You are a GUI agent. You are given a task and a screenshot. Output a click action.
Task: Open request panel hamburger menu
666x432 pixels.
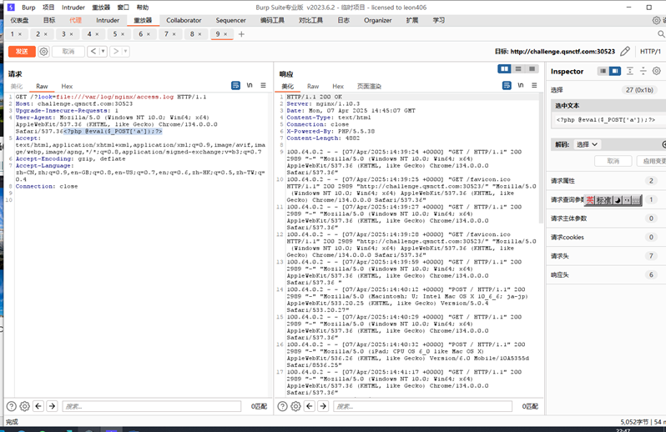264,85
